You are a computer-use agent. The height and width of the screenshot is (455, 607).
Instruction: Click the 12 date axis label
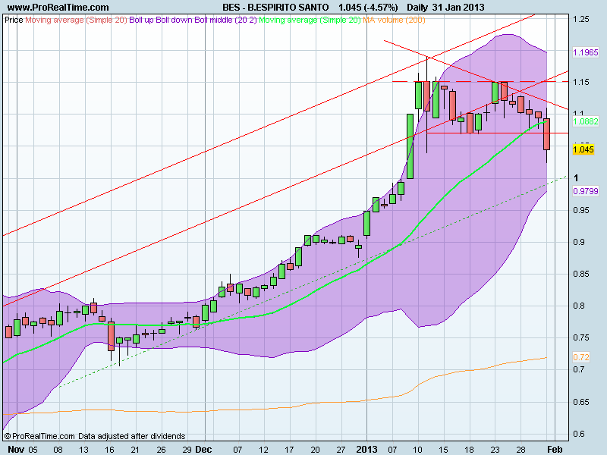point(263,449)
